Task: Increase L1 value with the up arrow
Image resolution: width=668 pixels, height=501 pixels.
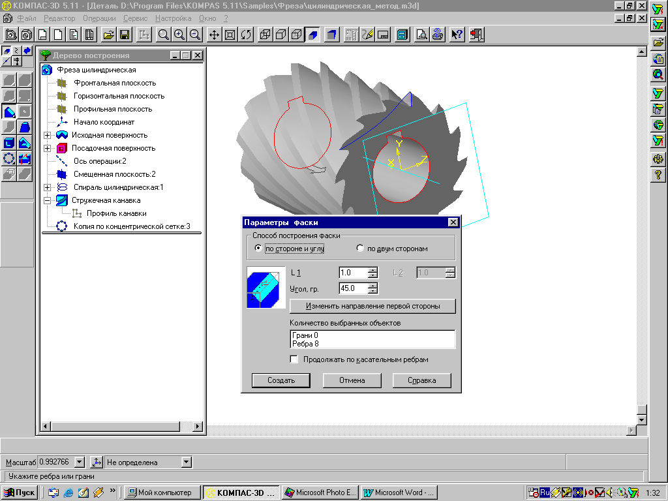Action: [x=372, y=270]
